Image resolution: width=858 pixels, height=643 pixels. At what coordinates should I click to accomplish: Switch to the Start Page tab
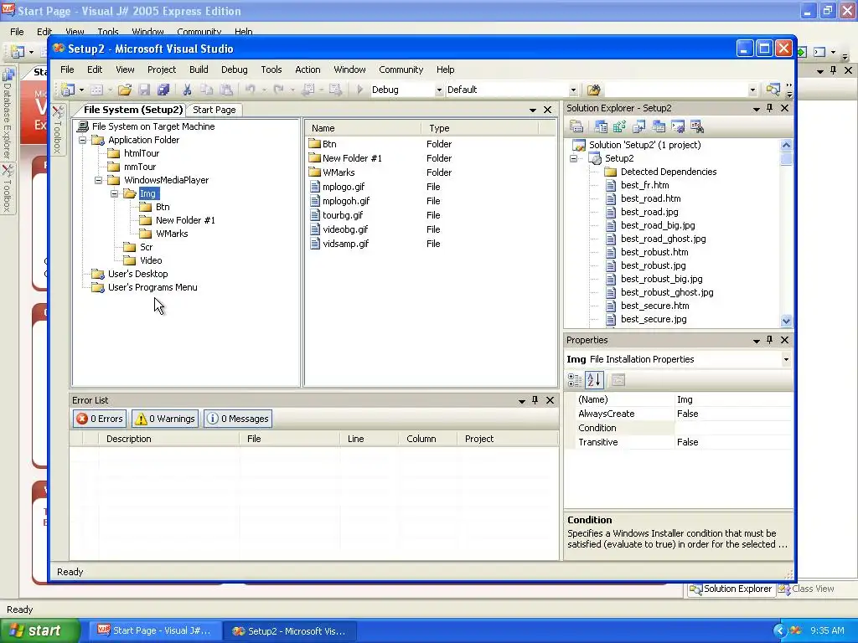(214, 110)
